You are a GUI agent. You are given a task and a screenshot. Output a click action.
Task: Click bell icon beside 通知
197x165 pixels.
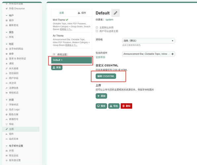pos(7,63)
